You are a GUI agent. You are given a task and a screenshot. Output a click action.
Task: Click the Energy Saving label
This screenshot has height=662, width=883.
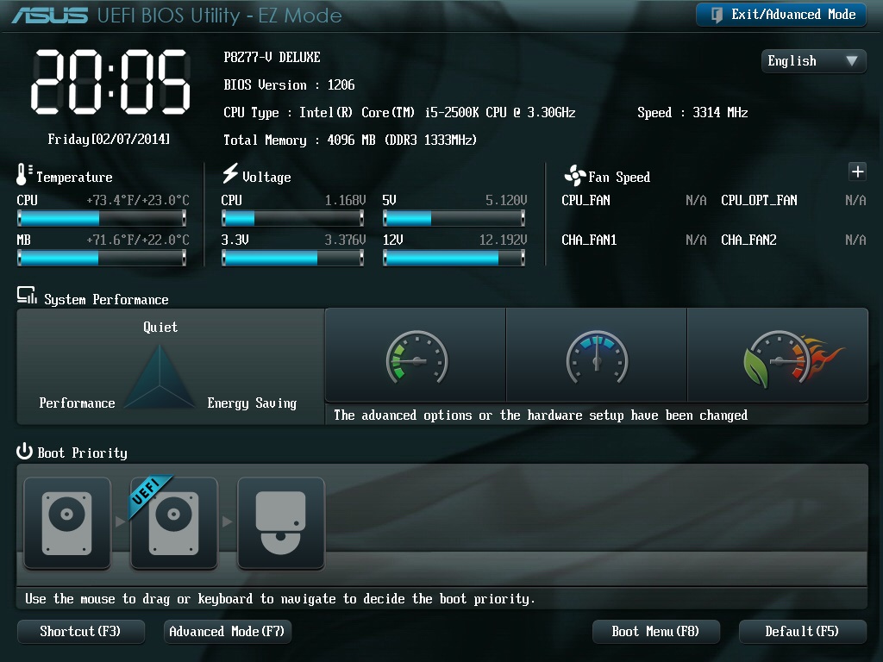(252, 403)
